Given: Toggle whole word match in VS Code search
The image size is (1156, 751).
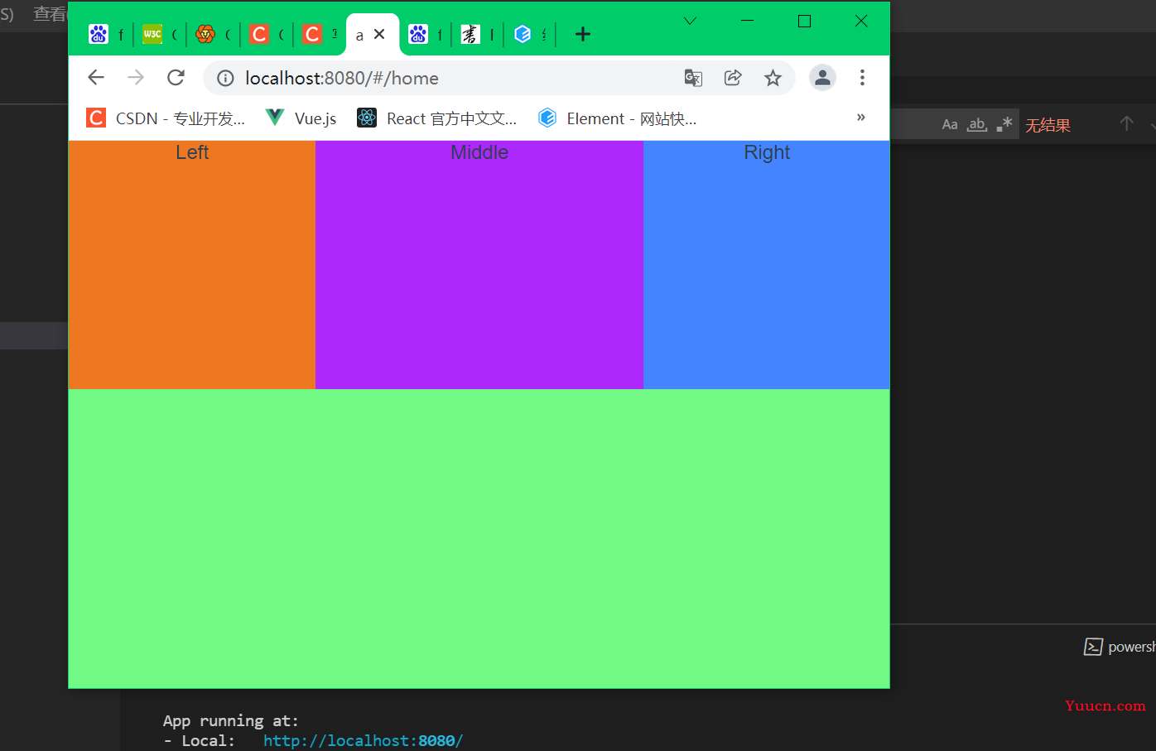Looking at the screenshot, I should click(977, 124).
